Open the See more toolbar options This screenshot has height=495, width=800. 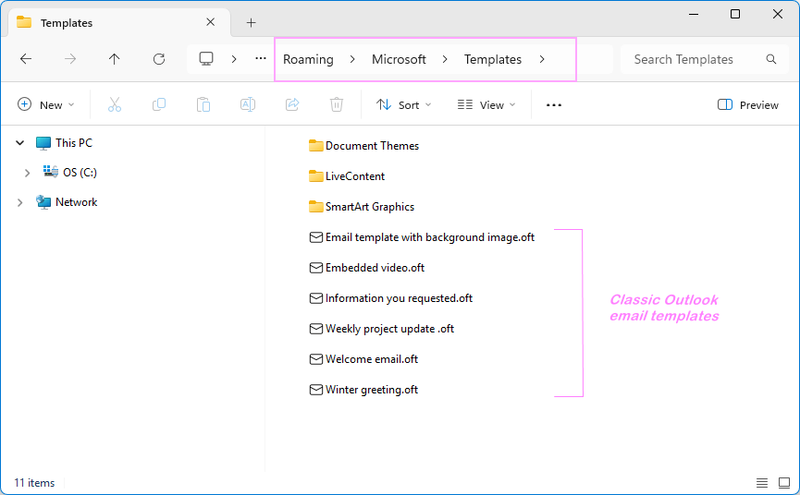(x=554, y=105)
